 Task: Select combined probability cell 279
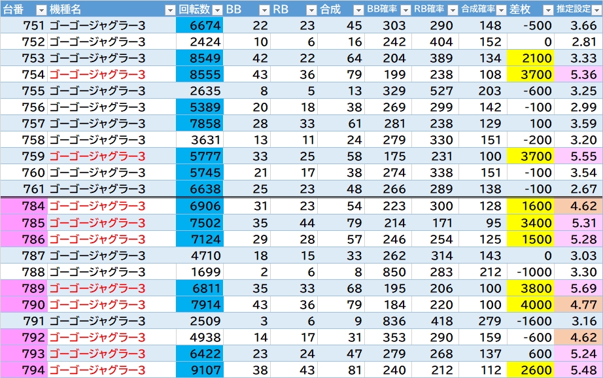[483, 320]
